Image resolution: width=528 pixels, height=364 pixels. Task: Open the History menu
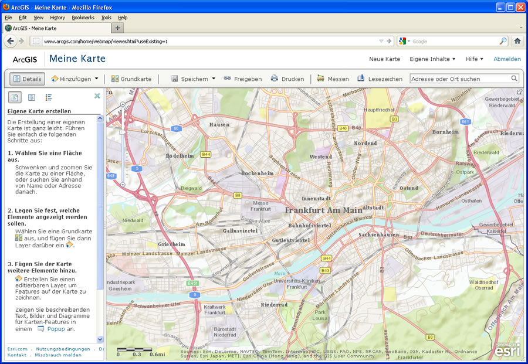point(57,18)
